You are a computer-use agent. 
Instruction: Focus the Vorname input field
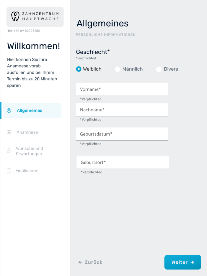(122, 89)
